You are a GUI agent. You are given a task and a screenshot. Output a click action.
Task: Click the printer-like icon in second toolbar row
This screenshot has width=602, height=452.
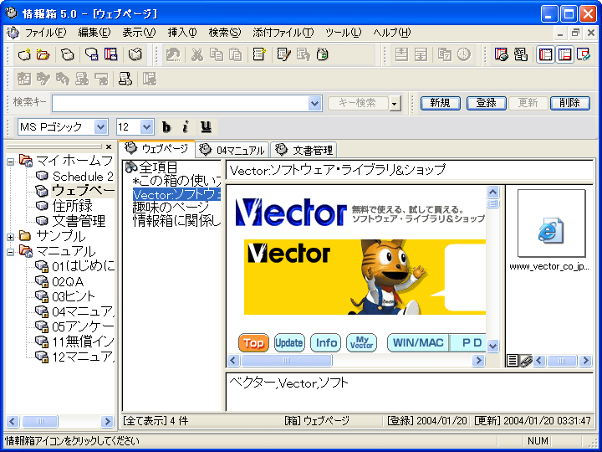pyautogui.click(x=125, y=80)
